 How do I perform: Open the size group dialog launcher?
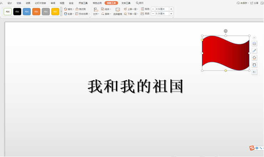coord(173,17)
